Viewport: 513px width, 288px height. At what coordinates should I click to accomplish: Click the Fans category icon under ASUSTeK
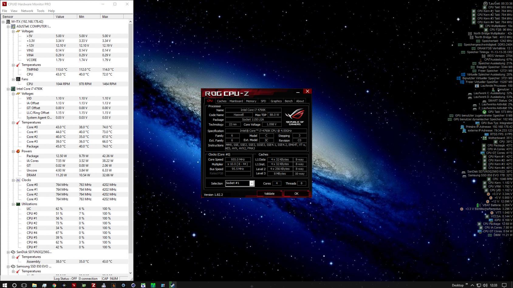tap(18, 79)
